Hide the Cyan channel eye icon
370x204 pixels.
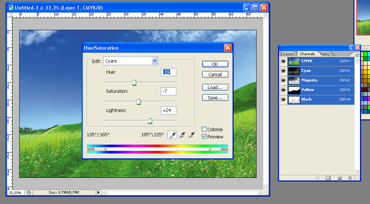tap(283, 71)
